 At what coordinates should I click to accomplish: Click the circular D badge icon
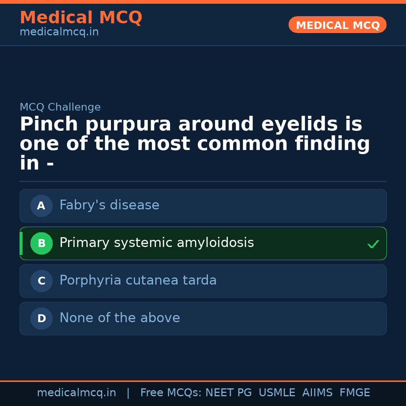point(41,318)
